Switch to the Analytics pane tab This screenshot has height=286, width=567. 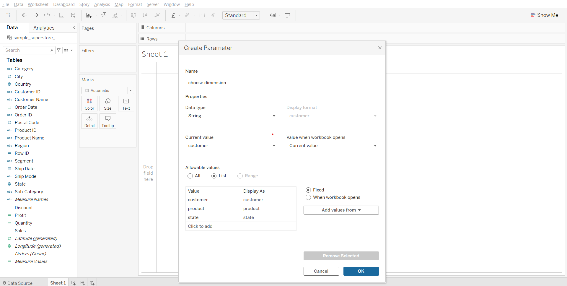[44, 28]
